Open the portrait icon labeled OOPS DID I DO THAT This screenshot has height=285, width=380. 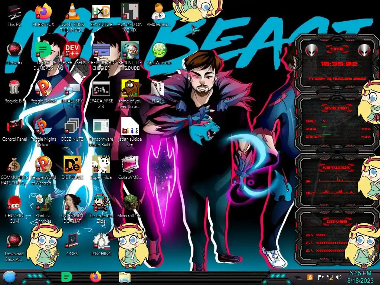pos(72,209)
